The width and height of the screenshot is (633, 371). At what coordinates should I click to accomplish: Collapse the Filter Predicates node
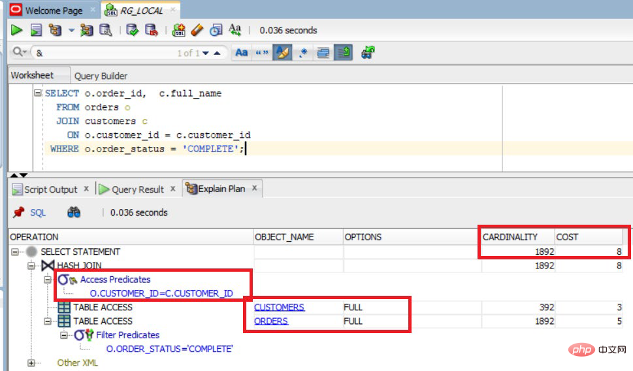pyautogui.click(x=65, y=335)
